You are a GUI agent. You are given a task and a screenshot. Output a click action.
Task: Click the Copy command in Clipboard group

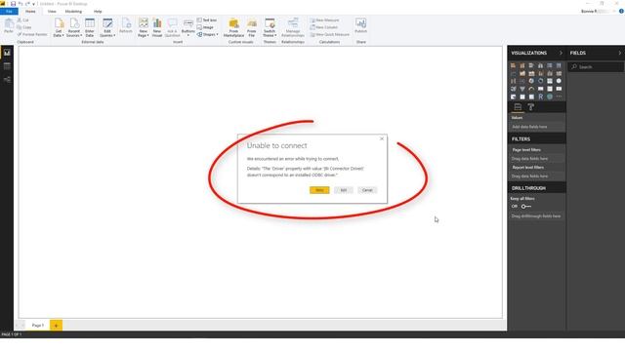(24, 27)
